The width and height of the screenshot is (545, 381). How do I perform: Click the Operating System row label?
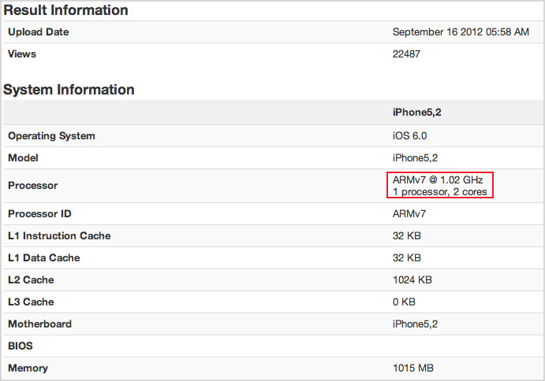[x=51, y=136]
